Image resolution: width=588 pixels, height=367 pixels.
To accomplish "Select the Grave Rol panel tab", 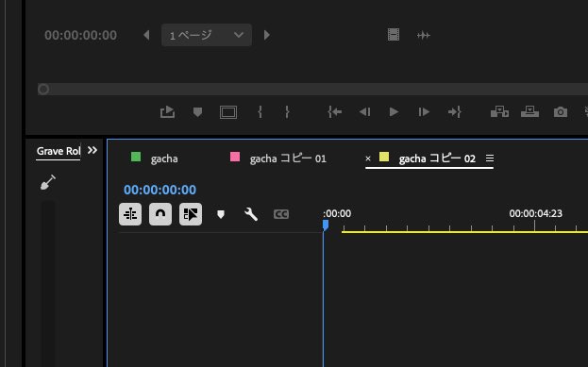I will click(59, 151).
